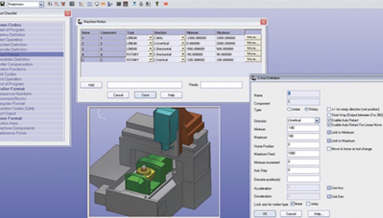Select Machine Components in the checklist

pyautogui.click(x=17, y=128)
